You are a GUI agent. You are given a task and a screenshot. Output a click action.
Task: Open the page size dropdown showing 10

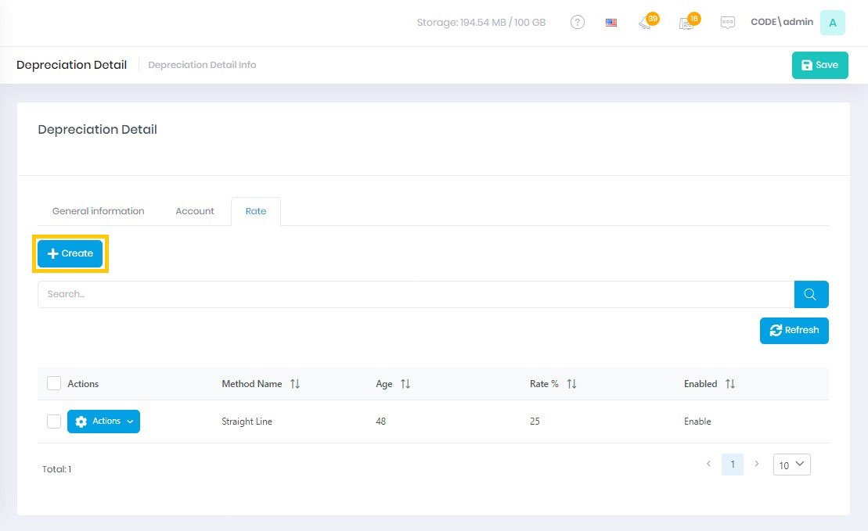791,465
